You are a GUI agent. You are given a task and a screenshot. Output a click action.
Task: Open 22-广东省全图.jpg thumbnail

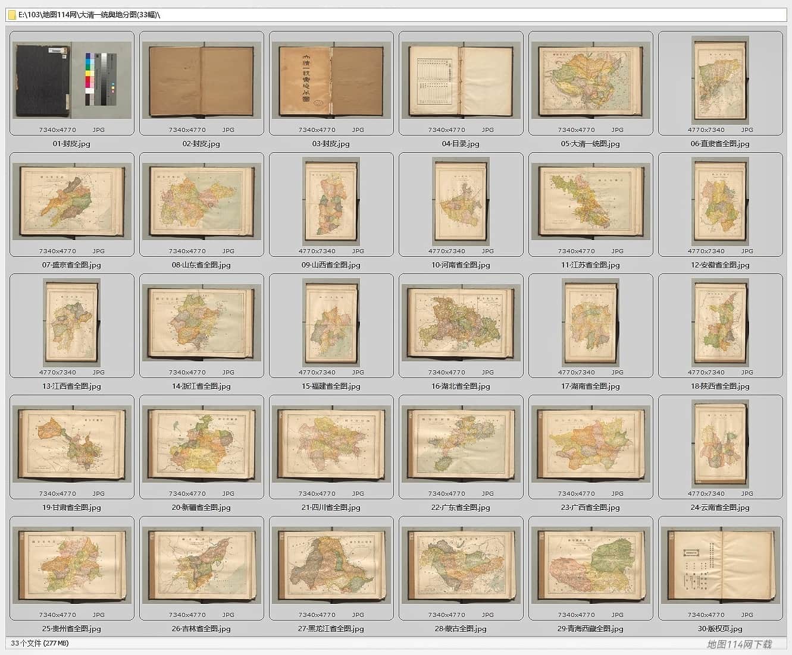[x=461, y=447]
